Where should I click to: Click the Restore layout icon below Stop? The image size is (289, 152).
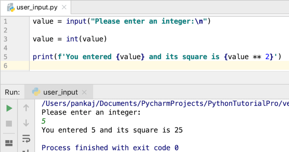[9, 143]
